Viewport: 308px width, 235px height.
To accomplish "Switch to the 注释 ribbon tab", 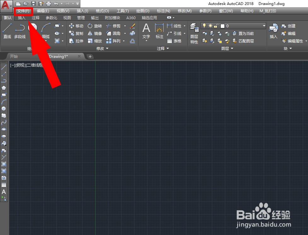I will point(36,18).
